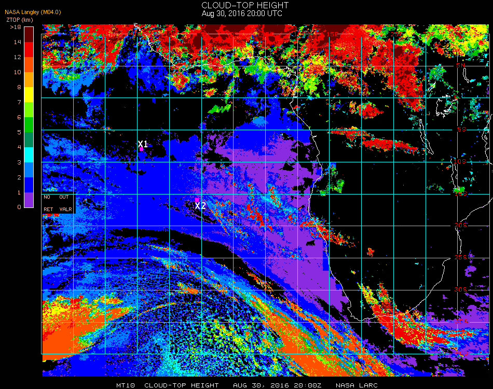Click the magenta X1 location marker

click(x=142, y=149)
